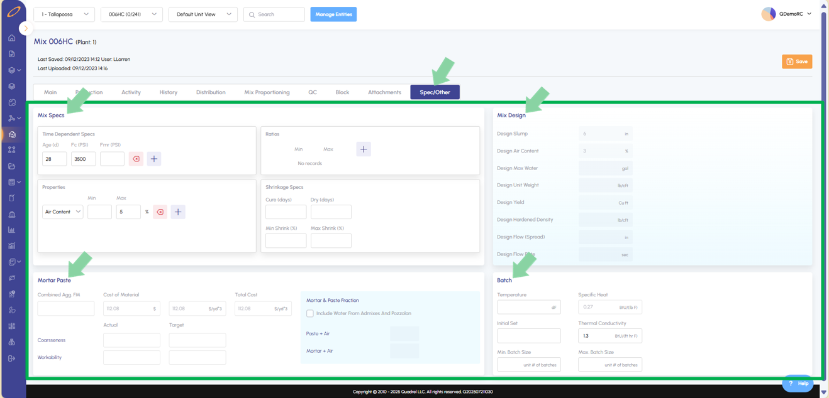Click the Coarsseness Actual input

point(131,340)
